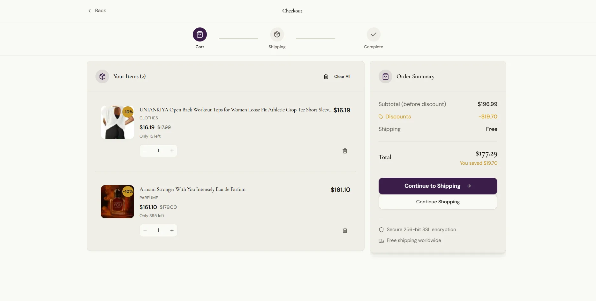Click the back chevron arrow

click(89, 11)
